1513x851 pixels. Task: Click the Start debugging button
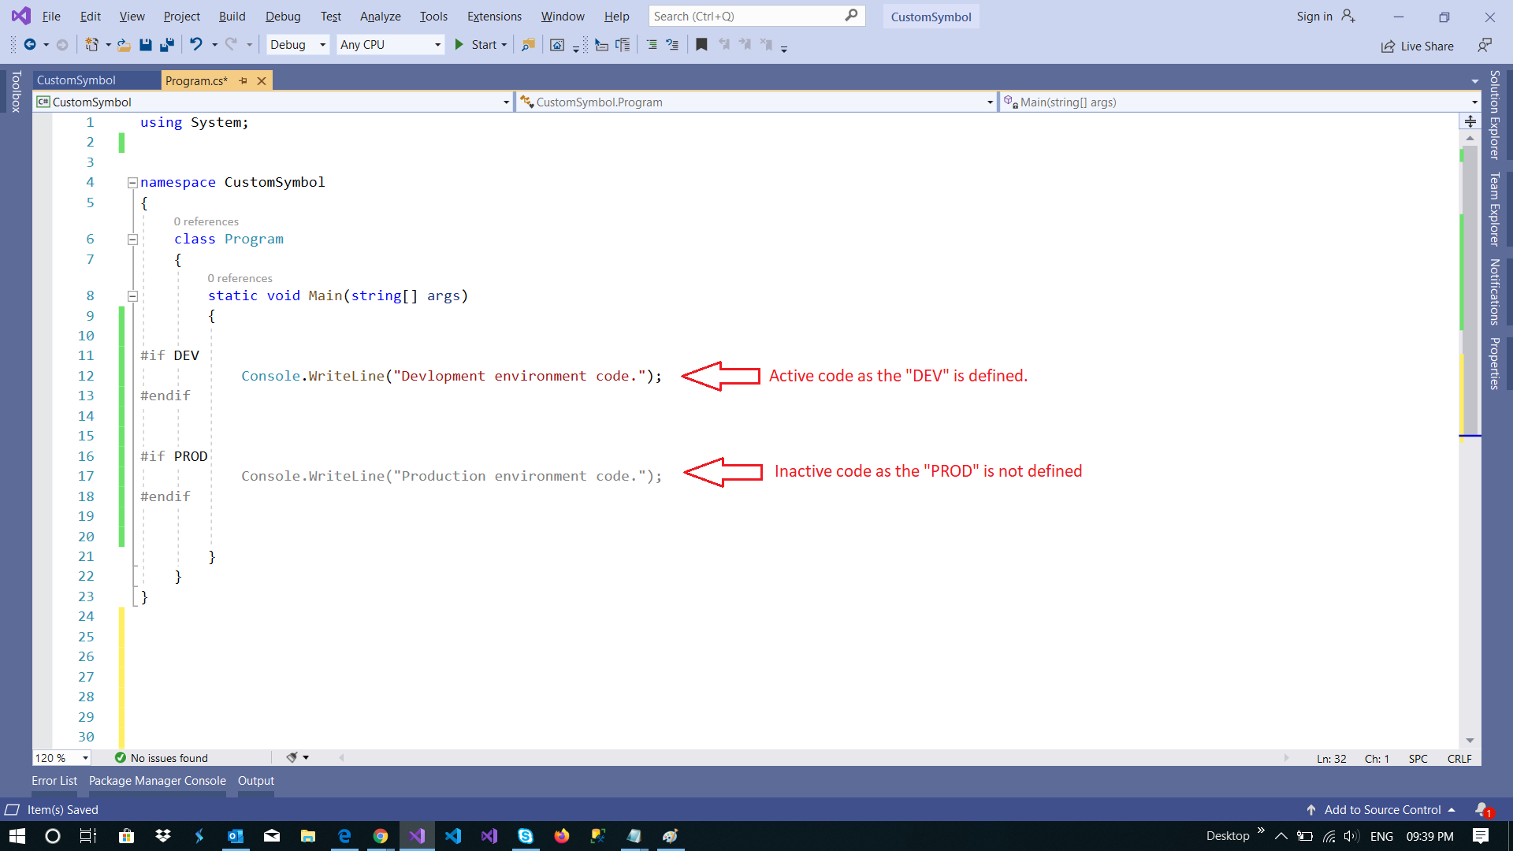481,44
